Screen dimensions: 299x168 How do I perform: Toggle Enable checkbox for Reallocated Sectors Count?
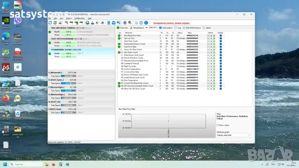click(x=221, y=44)
